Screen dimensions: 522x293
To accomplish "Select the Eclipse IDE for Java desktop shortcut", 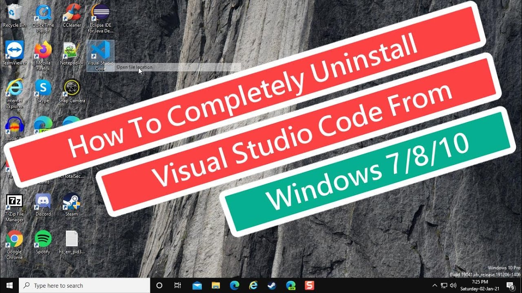I will coord(100,19).
